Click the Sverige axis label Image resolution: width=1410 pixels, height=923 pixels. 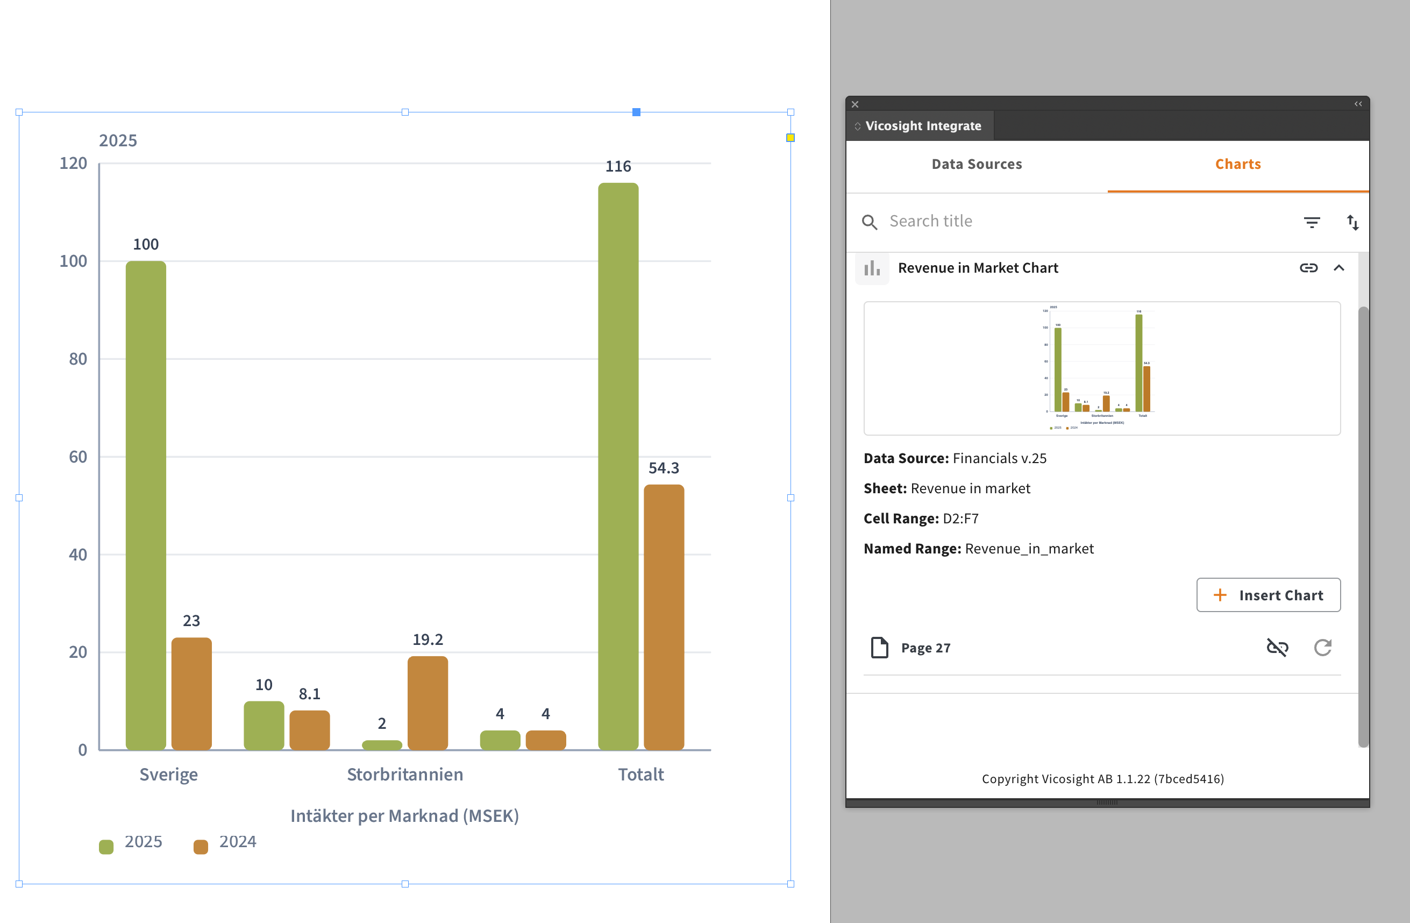pos(168,775)
